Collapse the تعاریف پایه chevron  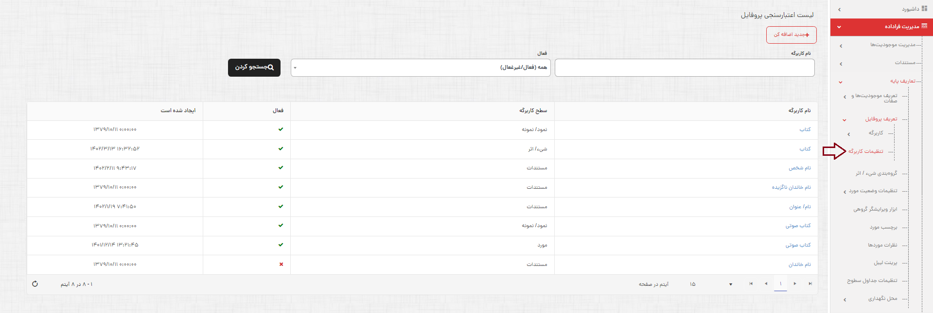tap(841, 82)
